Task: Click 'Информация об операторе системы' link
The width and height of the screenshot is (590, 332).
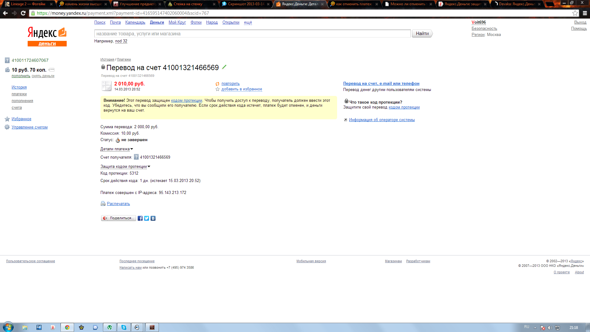Action: click(x=382, y=120)
